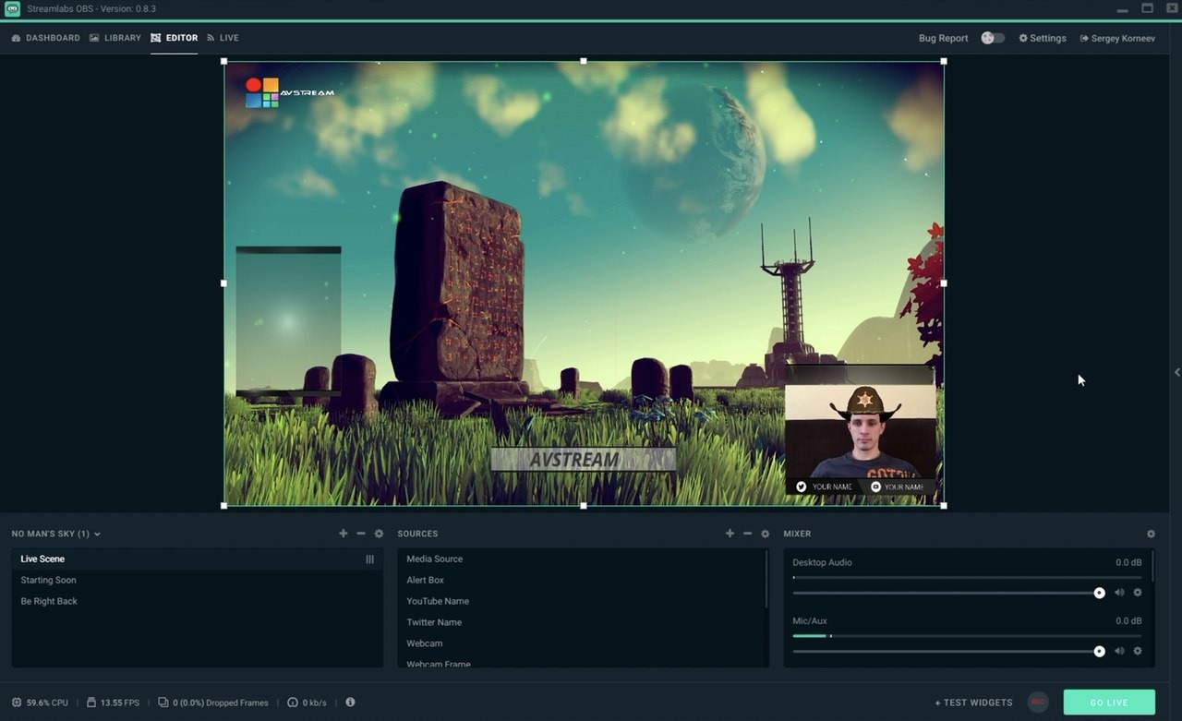
Task: Start recording with REC button
Action: (1038, 703)
